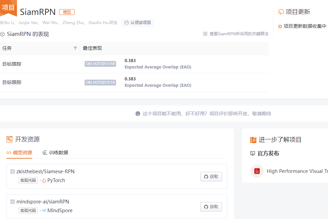The height and width of the screenshot is (219, 328).
Task: Open High Performance Visual paper link
Action: click(297, 171)
